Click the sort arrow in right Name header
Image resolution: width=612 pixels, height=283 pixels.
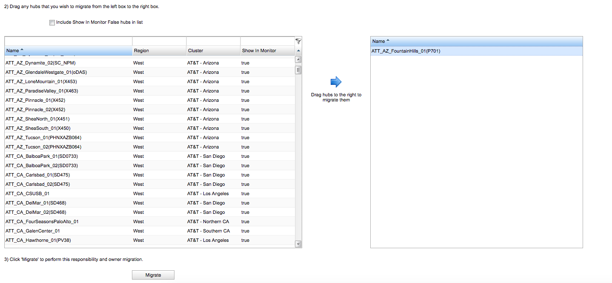[x=388, y=41]
